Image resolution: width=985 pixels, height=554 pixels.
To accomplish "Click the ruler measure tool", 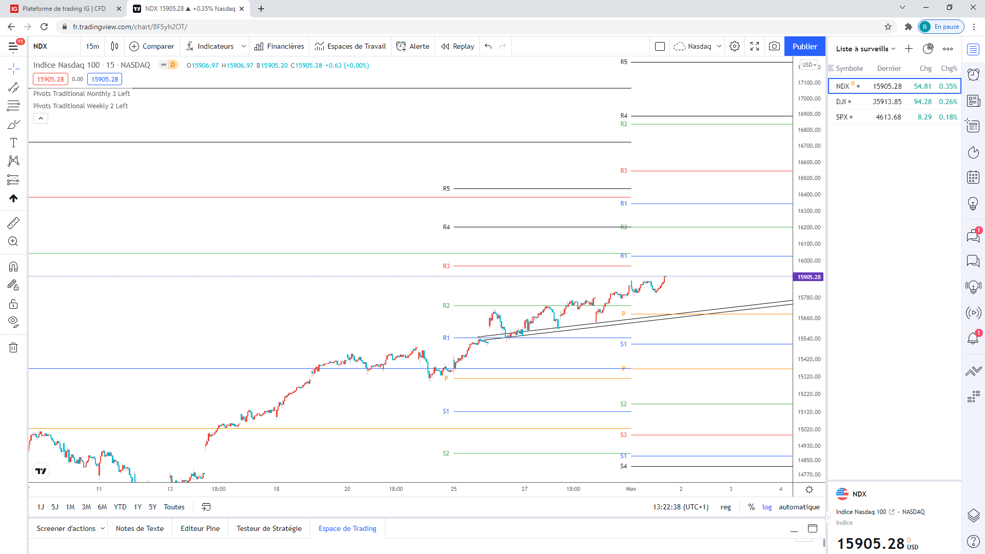I will point(13,223).
